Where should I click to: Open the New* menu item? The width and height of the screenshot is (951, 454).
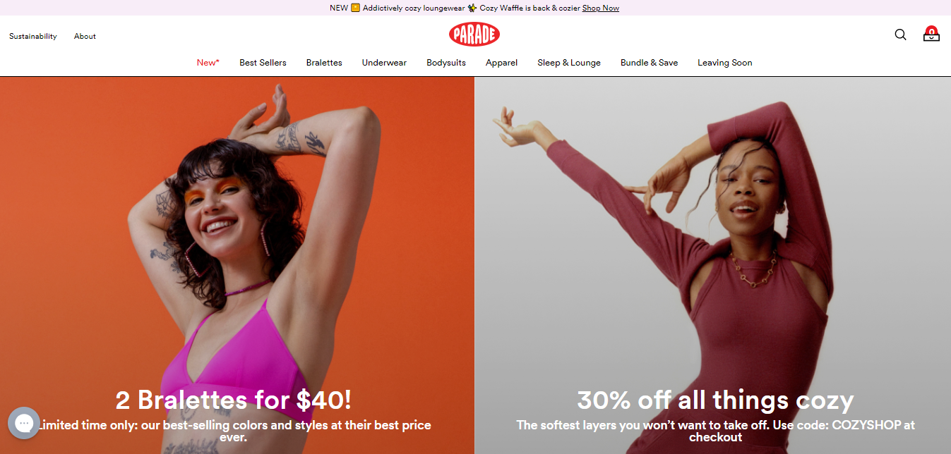coord(208,63)
